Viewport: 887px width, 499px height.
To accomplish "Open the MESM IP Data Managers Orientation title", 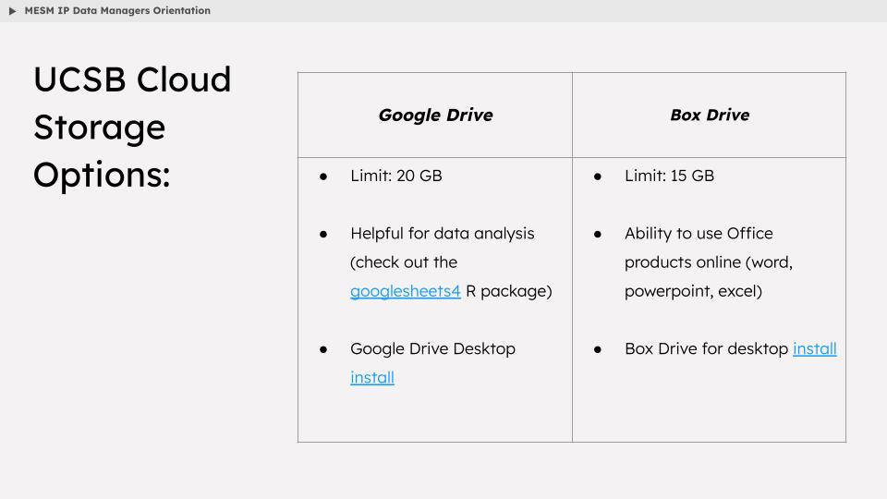I will click(117, 11).
